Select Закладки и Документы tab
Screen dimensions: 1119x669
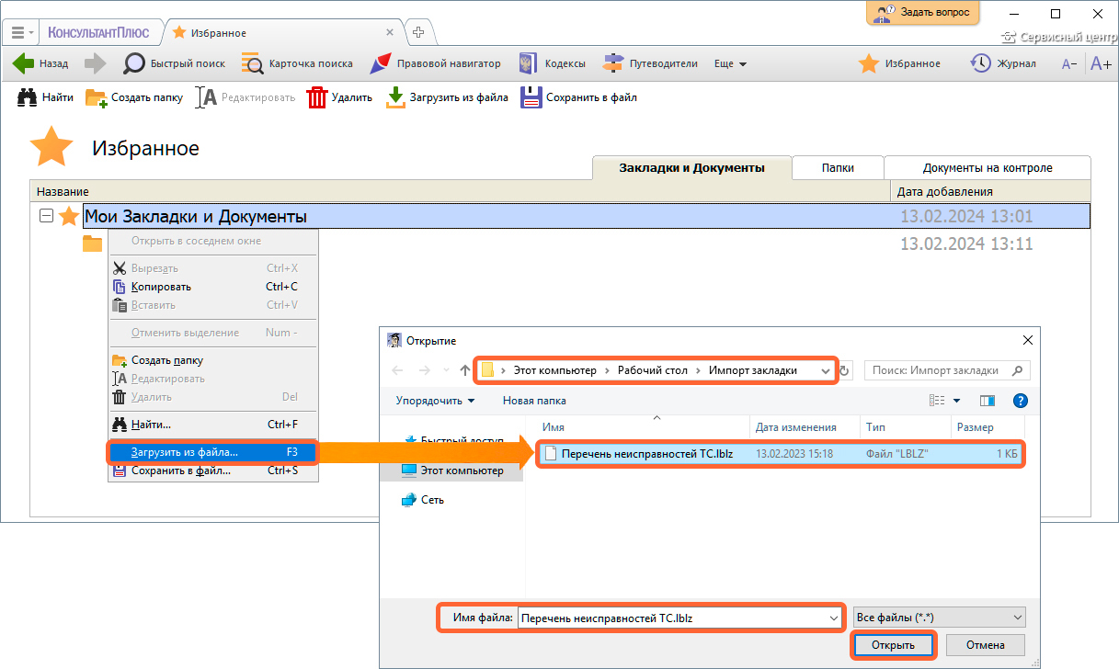coord(691,168)
